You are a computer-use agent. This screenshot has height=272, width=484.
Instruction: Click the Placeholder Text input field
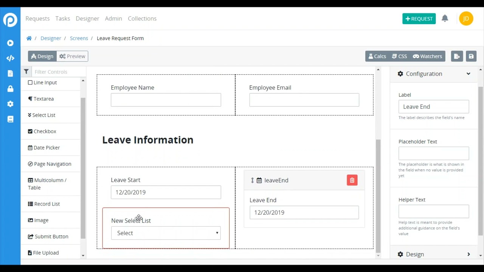(x=434, y=153)
